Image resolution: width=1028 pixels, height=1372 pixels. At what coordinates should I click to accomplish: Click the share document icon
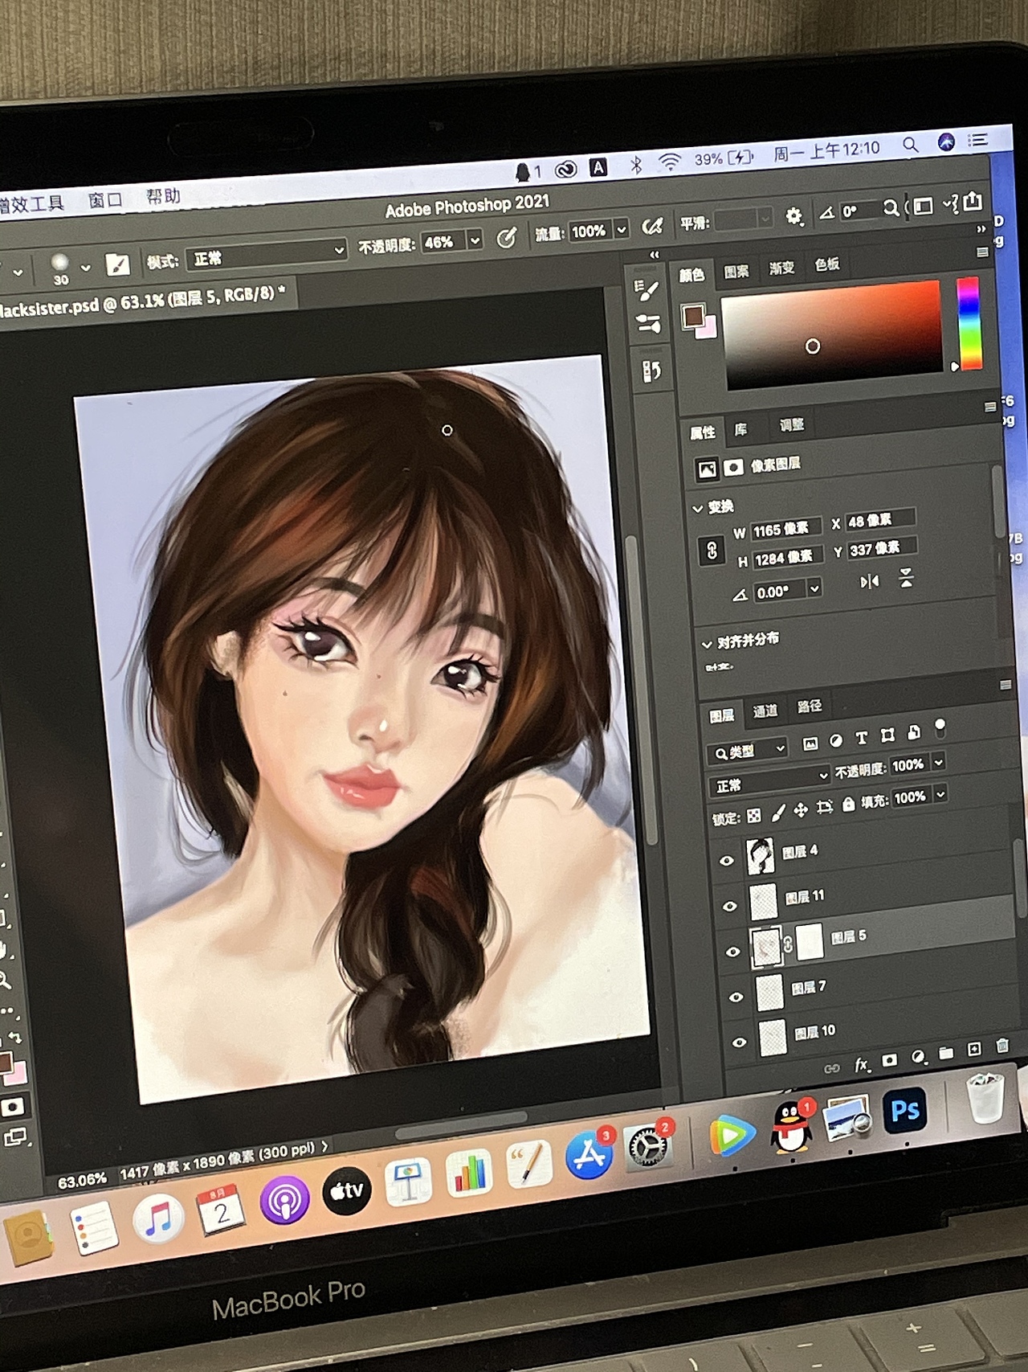(x=973, y=201)
